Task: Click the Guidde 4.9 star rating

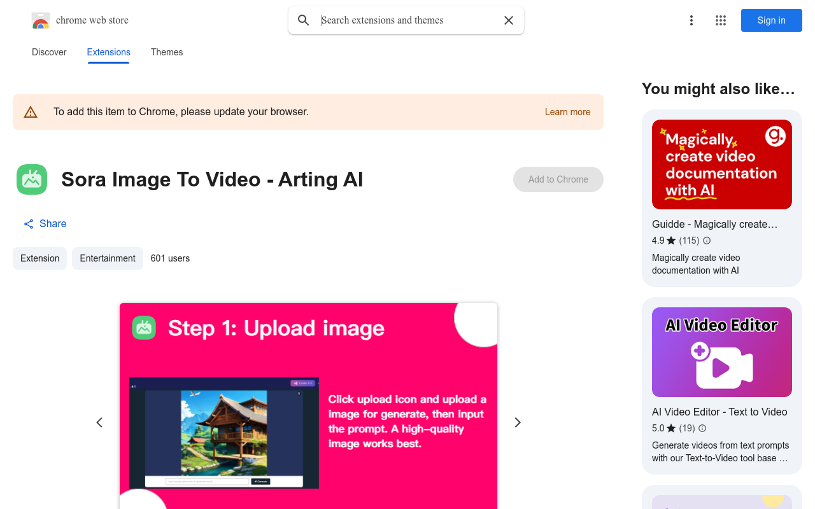Action: point(663,241)
